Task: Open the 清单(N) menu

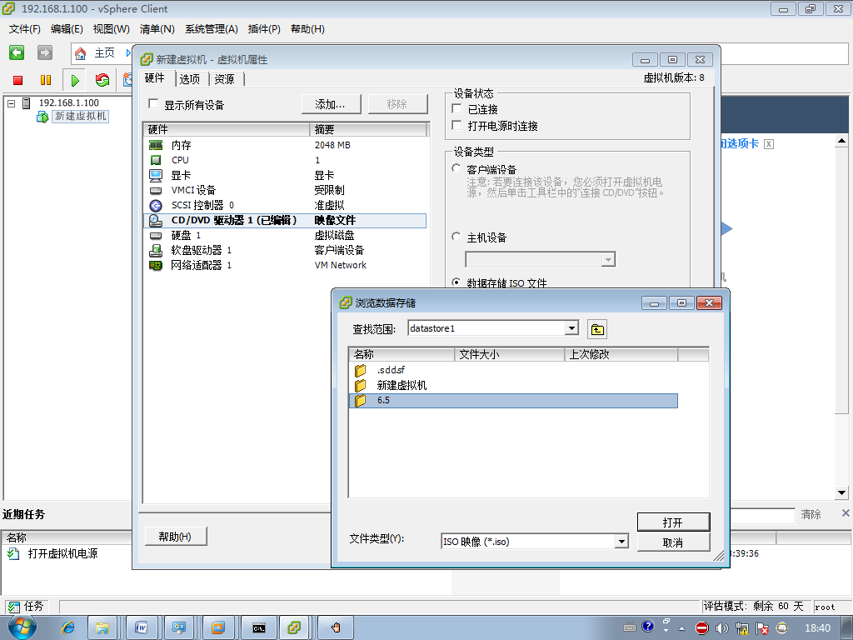Action: 157,29
